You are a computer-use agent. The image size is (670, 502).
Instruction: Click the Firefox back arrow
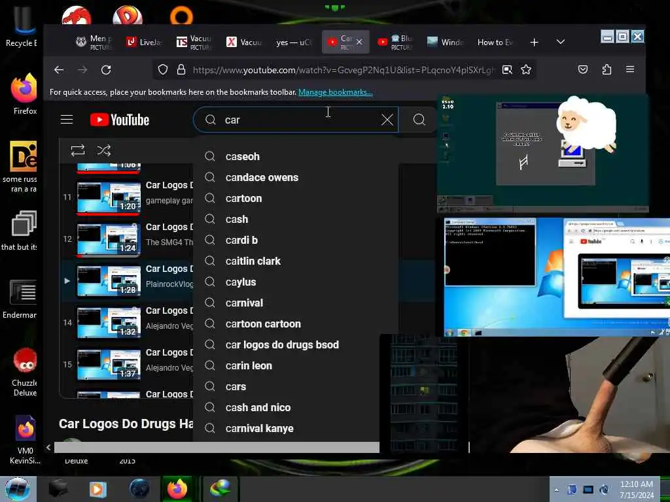[59, 69]
